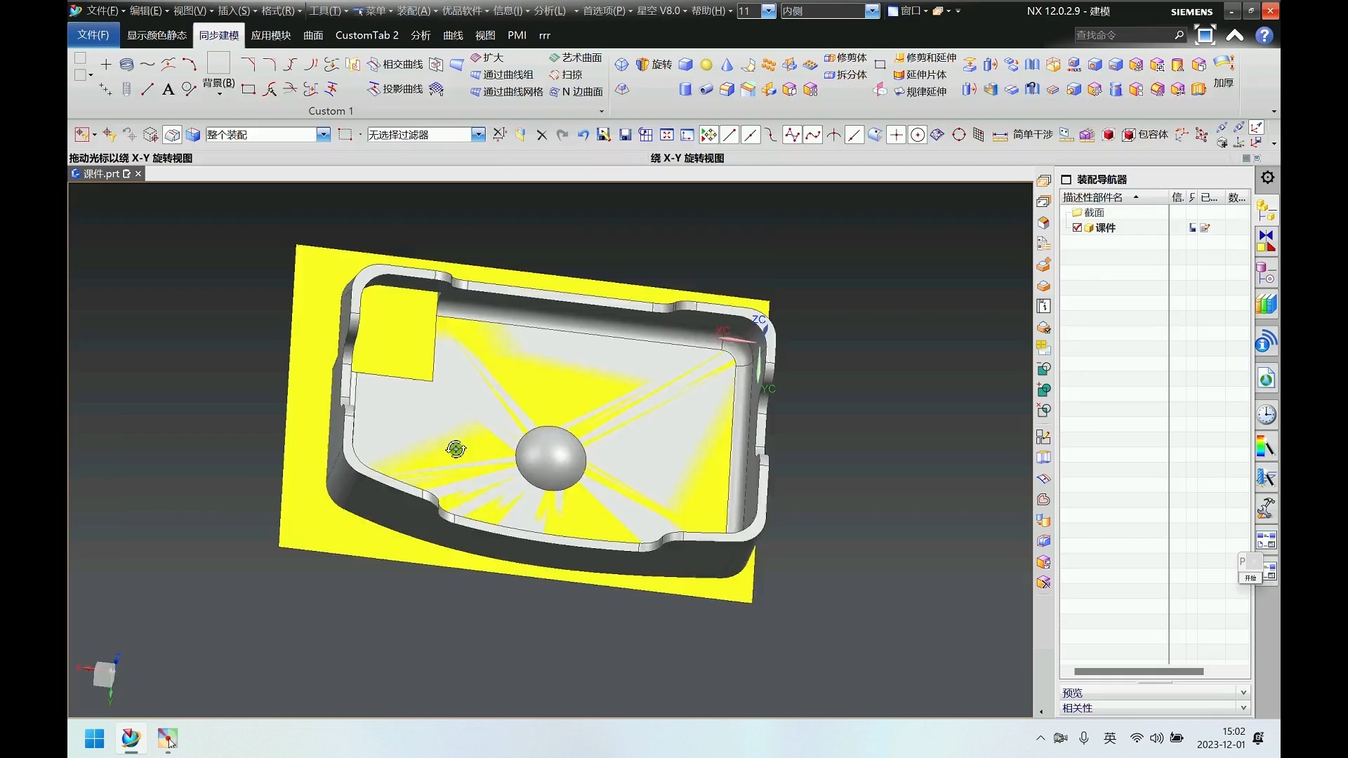Open the 整个装配 selection scope dropdown
This screenshot has width=1348, height=758.
pyautogui.click(x=323, y=135)
